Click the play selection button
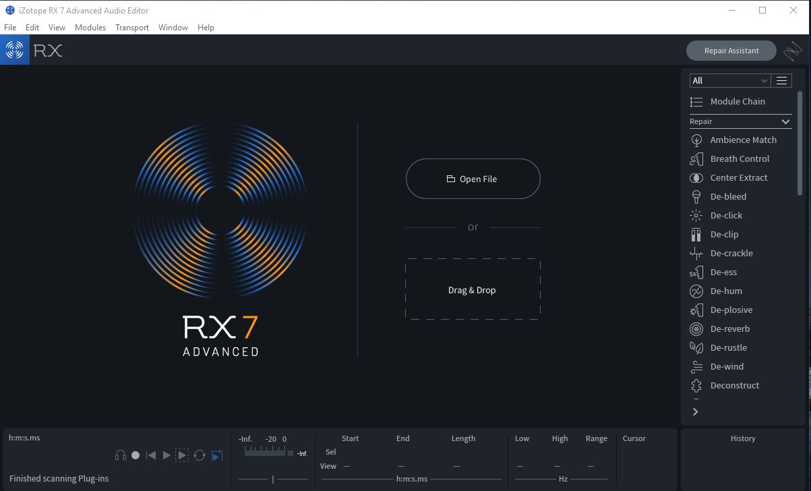The width and height of the screenshot is (811, 491). pos(182,455)
